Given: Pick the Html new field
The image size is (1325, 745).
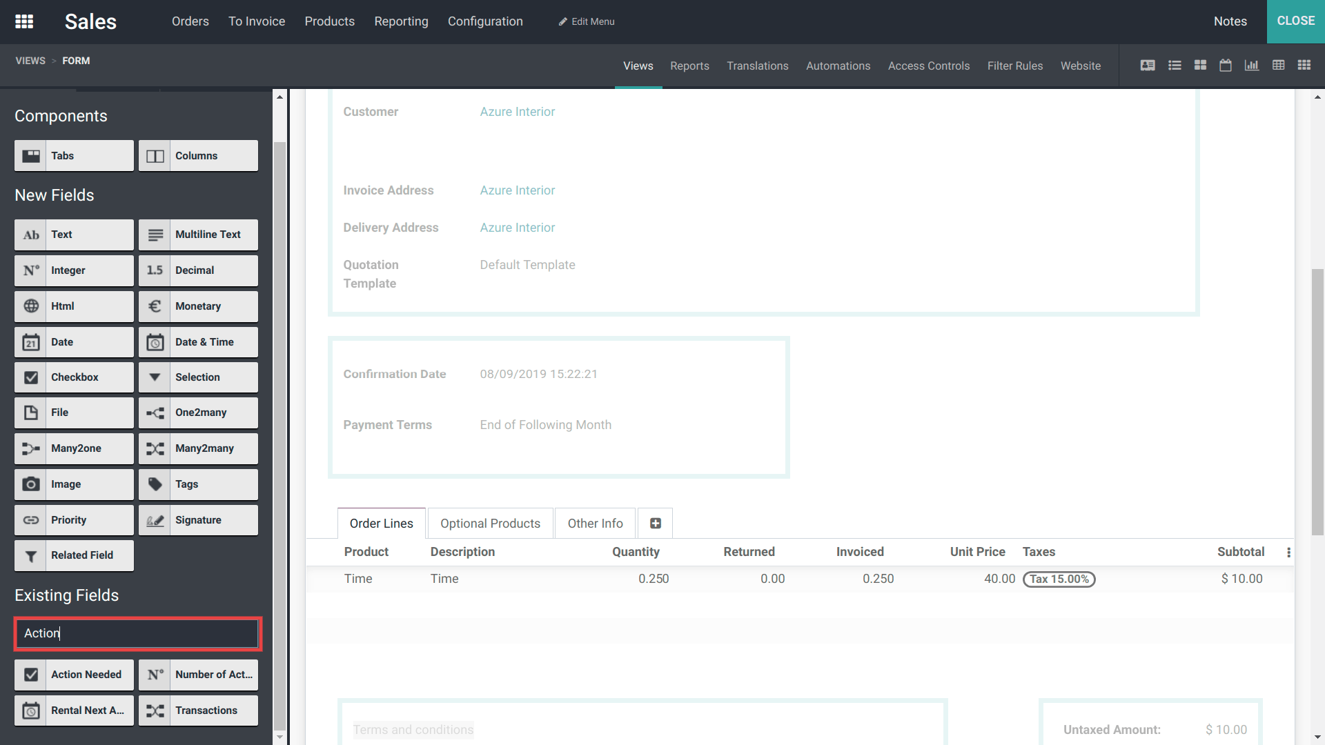Looking at the screenshot, I should (74, 306).
